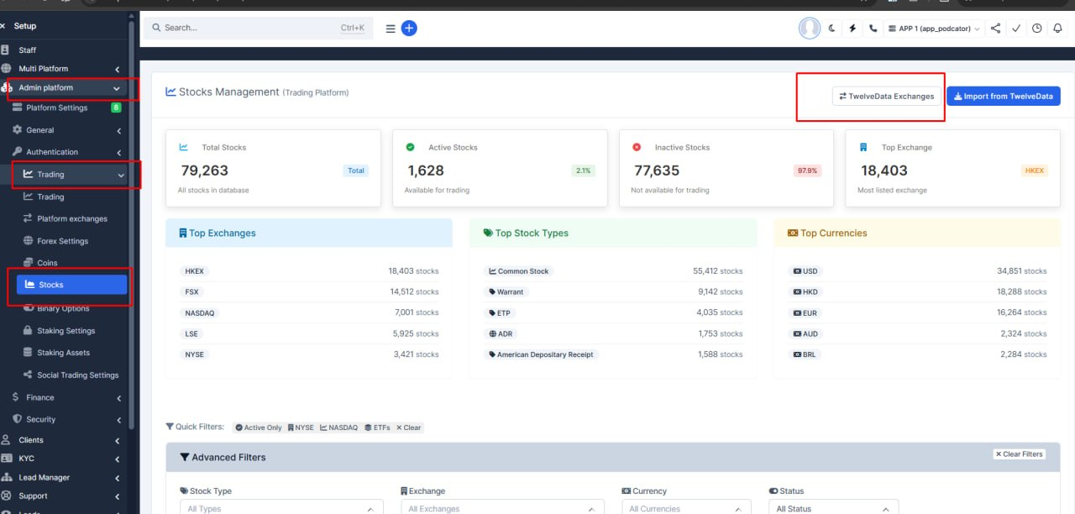Click the Security shield icon
Screen dimensions: 1075x514
coord(17,419)
